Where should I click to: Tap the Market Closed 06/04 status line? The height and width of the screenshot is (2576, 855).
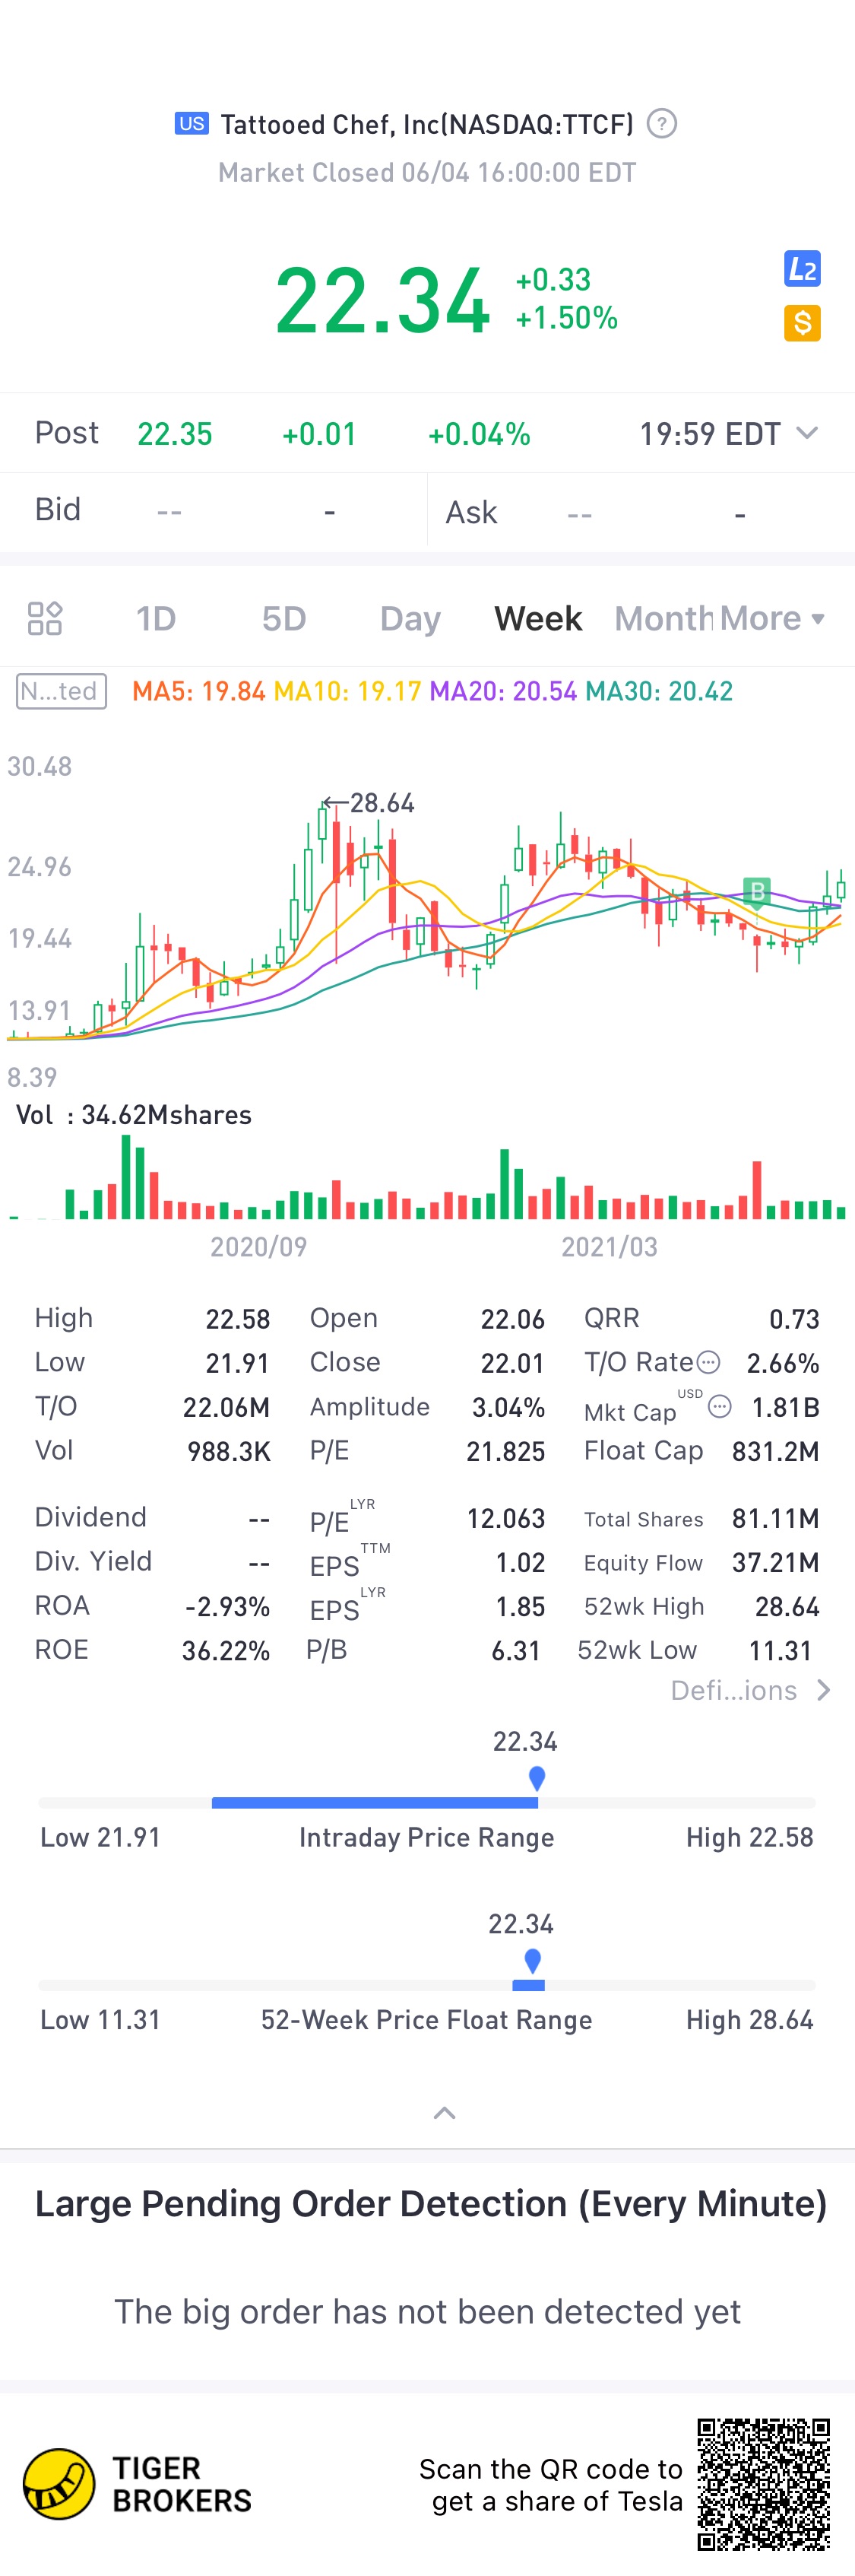[426, 172]
